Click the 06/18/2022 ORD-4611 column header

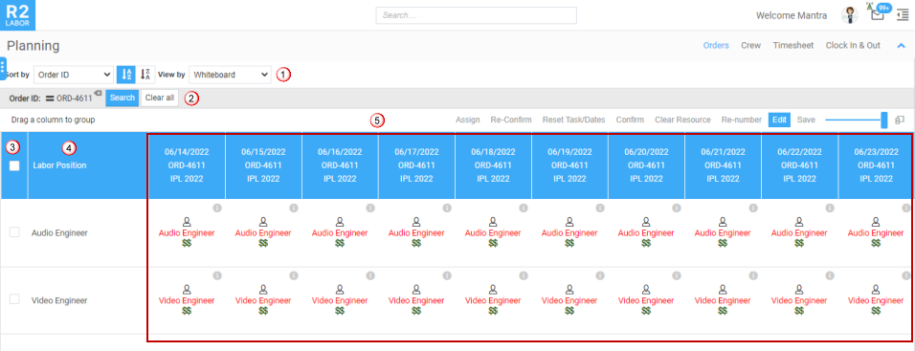tap(493, 165)
